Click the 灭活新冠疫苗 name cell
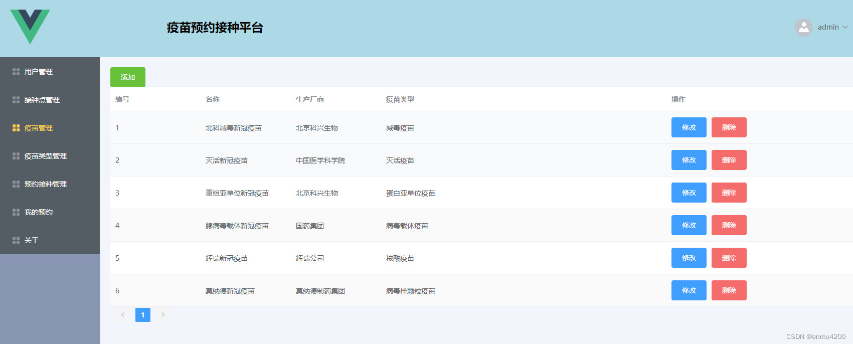 (x=227, y=160)
